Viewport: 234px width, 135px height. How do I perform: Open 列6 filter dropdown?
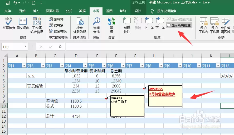click(x=123, y=66)
